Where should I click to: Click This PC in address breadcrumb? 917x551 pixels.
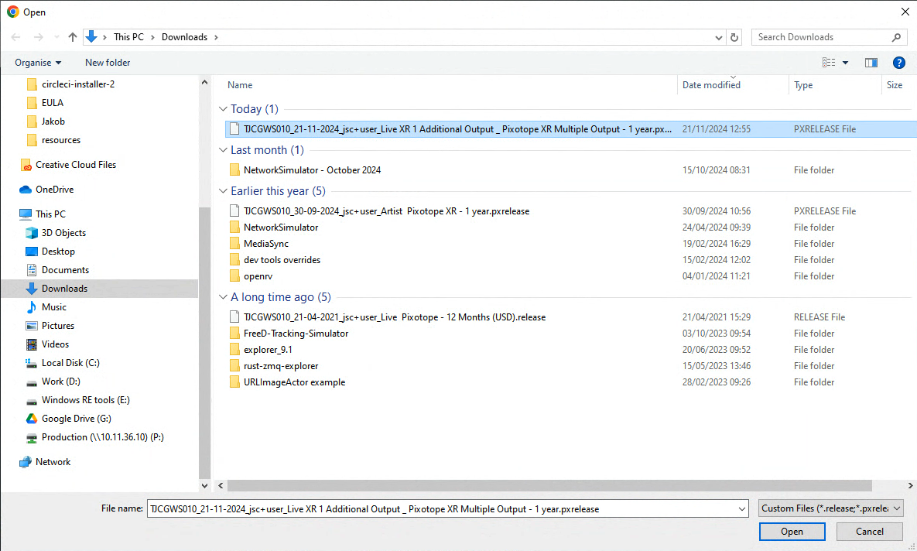(x=128, y=37)
